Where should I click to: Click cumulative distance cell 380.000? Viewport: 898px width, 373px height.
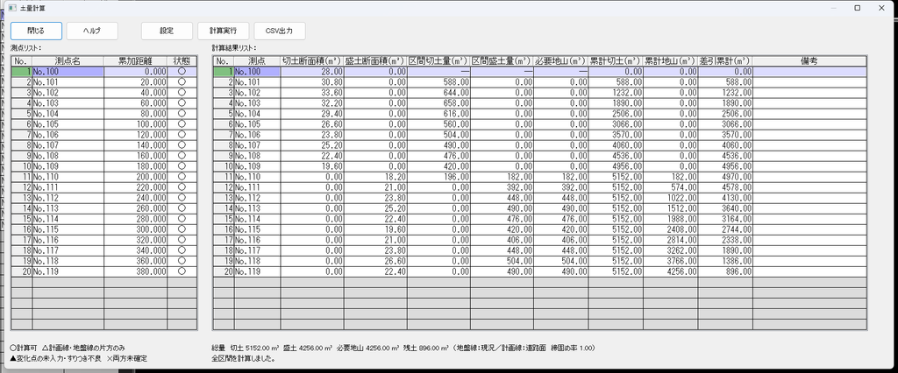(135, 271)
